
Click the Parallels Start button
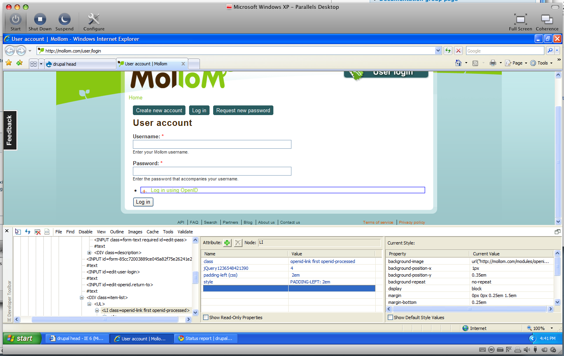15,22
